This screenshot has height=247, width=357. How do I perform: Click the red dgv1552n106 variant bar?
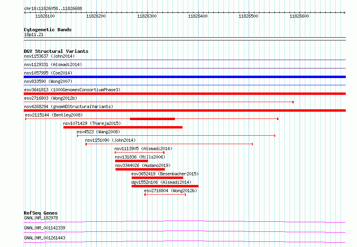pyautogui.click(x=165, y=186)
